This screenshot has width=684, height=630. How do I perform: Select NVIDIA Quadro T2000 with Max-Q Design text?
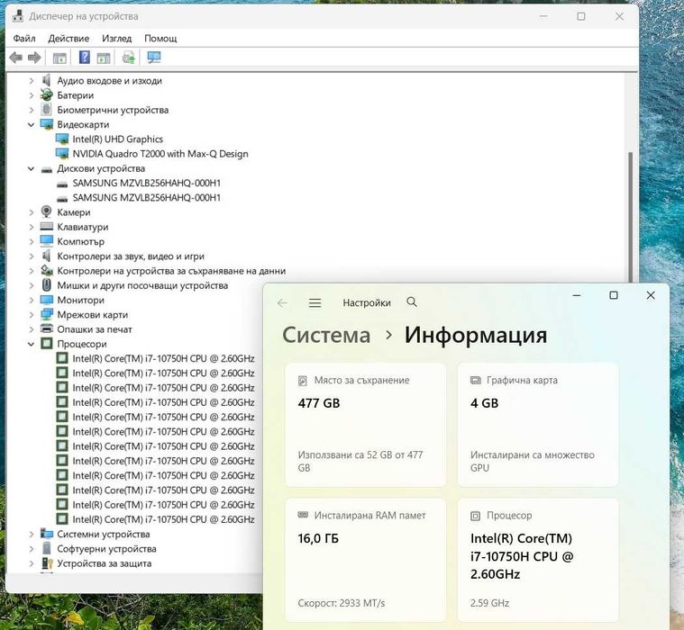click(x=160, y=154)
